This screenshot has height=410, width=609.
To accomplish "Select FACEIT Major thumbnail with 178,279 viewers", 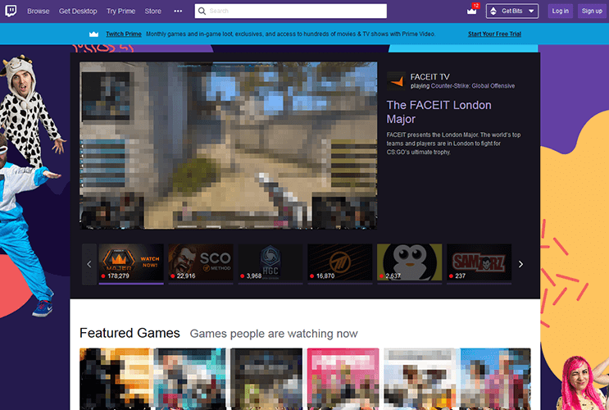I will pyautogui.click(x=131, y=262).
